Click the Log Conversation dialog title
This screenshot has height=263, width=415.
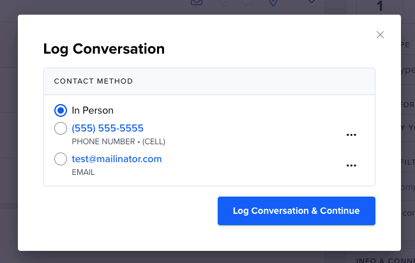click(104, 49)
